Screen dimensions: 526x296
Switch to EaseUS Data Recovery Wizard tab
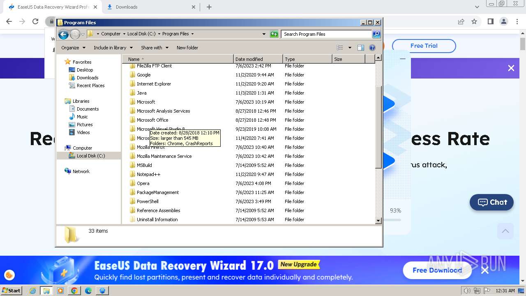pos(53,7)
